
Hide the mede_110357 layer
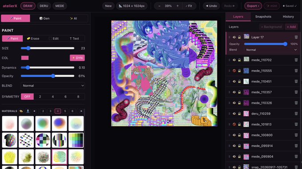tap(234, 92)
